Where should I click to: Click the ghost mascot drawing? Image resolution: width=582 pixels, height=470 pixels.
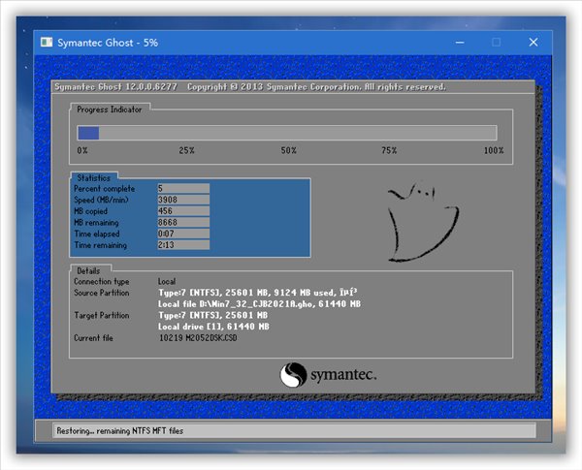click(x=423, y=222)
